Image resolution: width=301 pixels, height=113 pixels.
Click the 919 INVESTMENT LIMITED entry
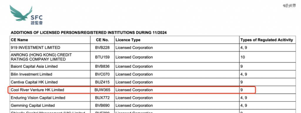36,48
